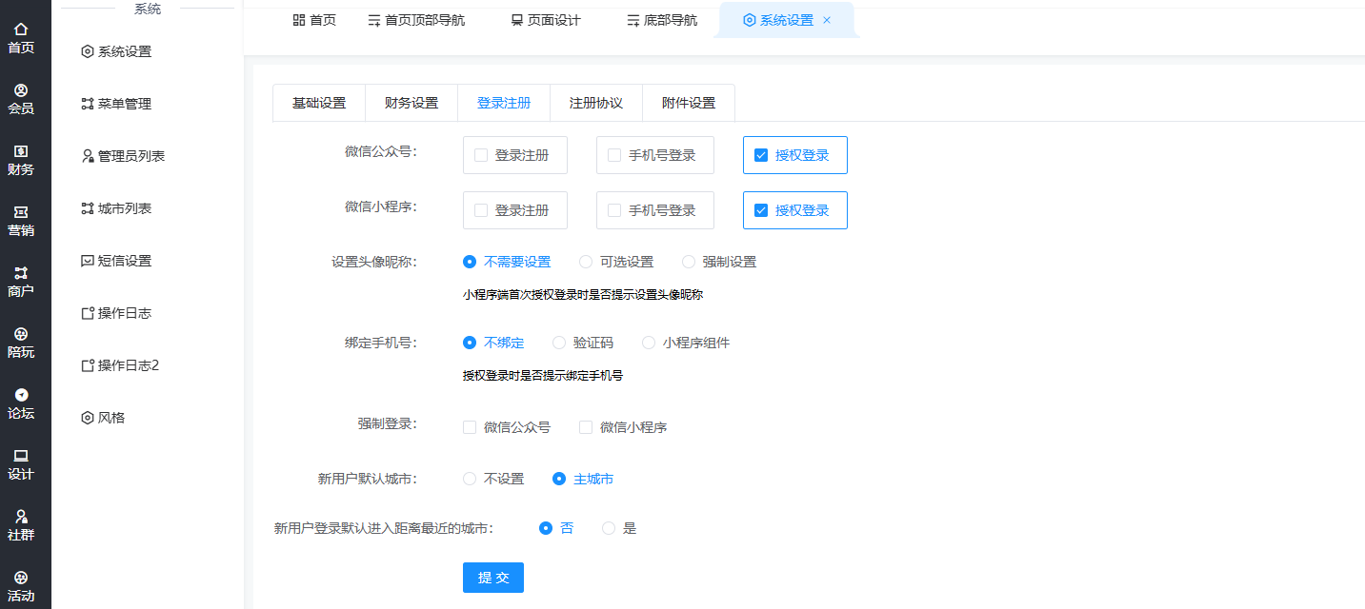
Task: Select 强制设置 for avatar nickname
Action: click(x=689, y=262)
